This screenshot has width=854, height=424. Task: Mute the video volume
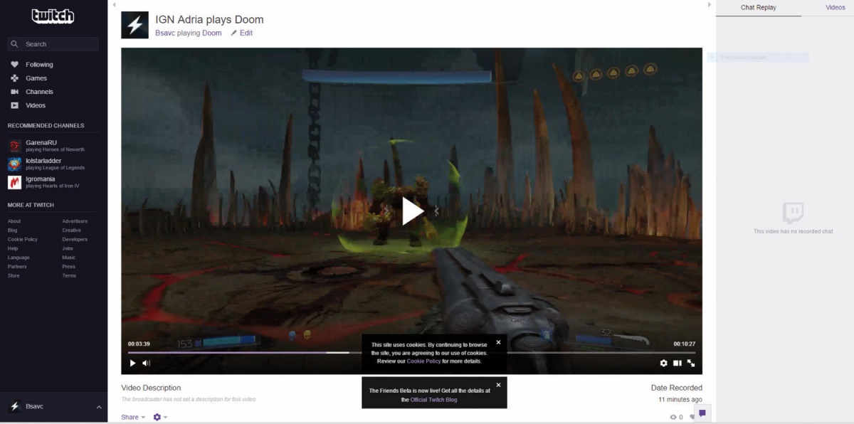pos(146,363)
